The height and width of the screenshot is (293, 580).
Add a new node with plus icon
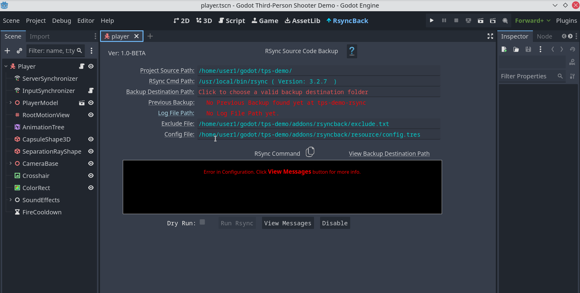click(8, 51)
